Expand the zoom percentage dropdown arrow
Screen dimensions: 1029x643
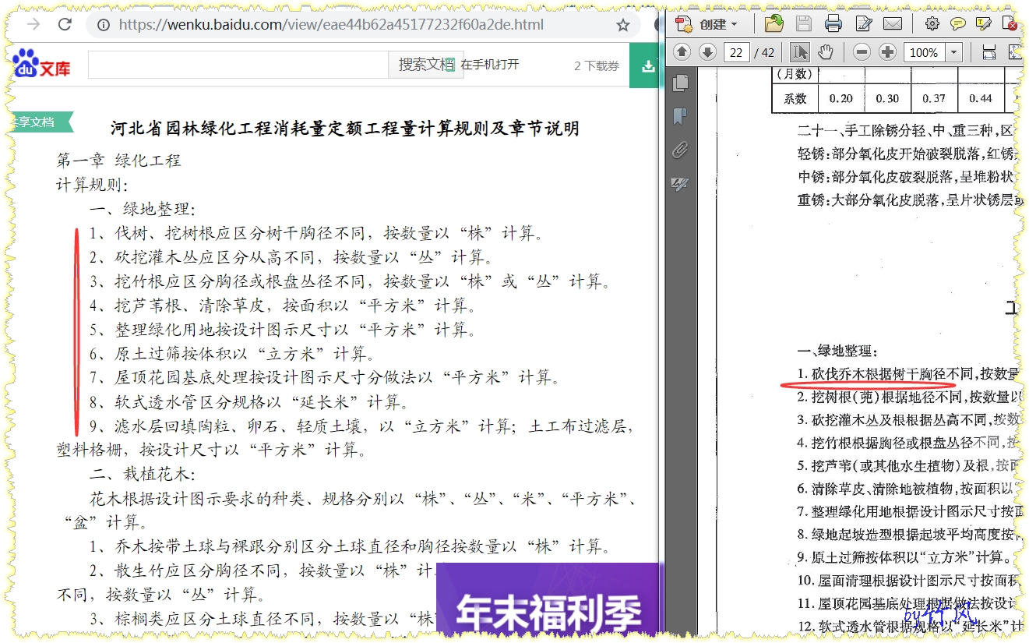954,52
